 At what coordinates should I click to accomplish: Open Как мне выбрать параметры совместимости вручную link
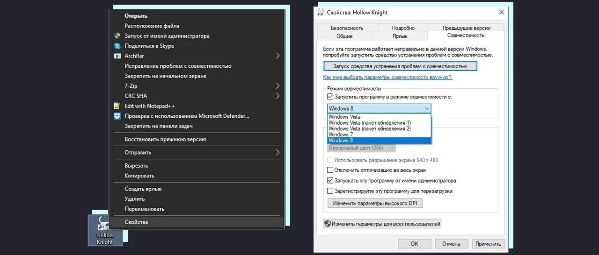point(387,78)
